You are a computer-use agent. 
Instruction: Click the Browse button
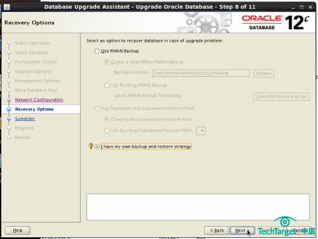click(263, 73)
